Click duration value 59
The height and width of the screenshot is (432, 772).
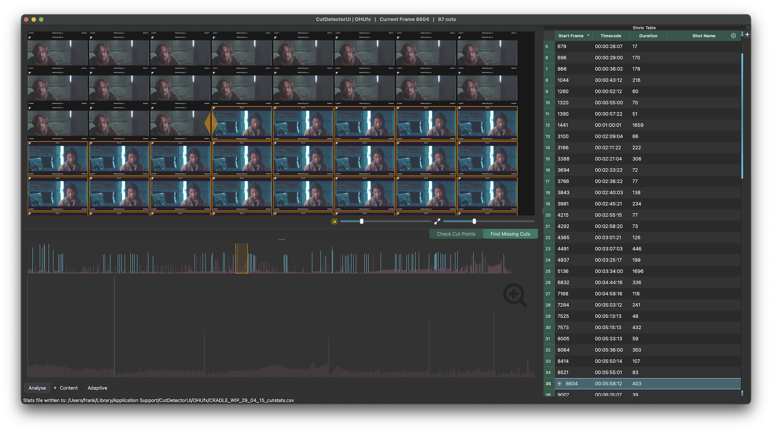[x=635, y=338]
